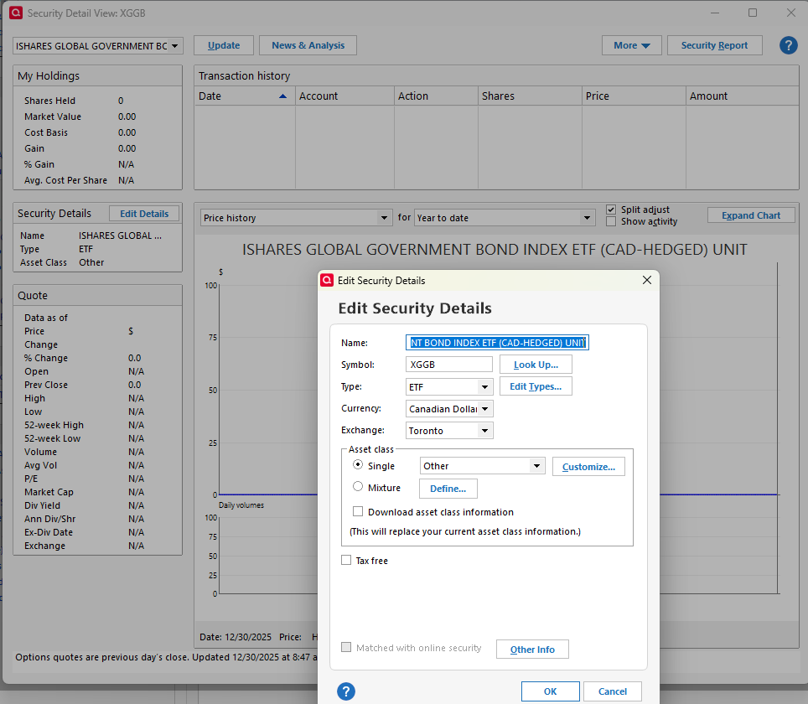Select the Mixture asset class radio button
Image resolution: width=808 pixels, height=704 pixels.
coord(359,487)
